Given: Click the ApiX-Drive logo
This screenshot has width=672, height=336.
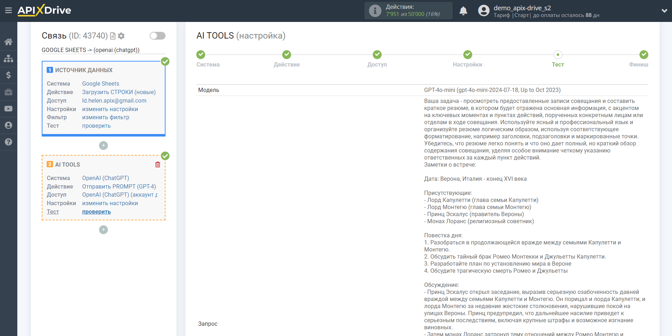Looking at the screenshot, I should [44, 10].
